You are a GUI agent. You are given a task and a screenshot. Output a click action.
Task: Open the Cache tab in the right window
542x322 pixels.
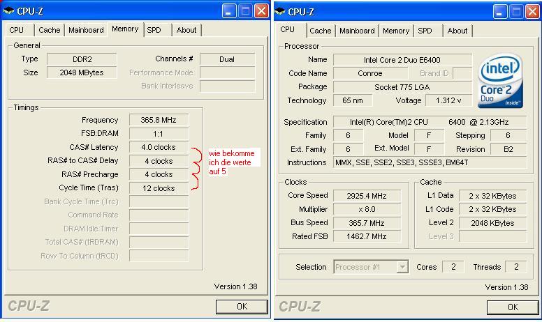(321, 31)
